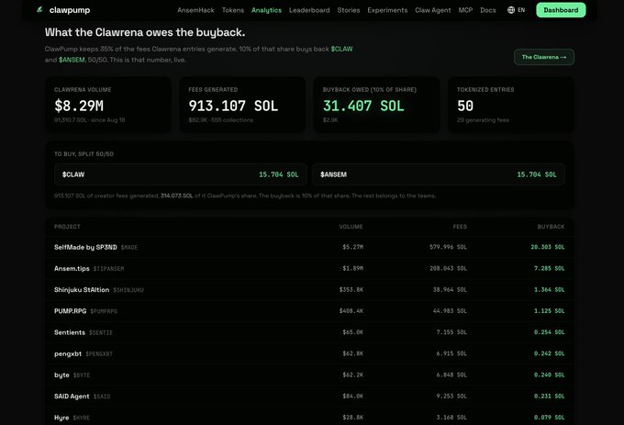Open the SAID Agent project row

tap(309, 396)
